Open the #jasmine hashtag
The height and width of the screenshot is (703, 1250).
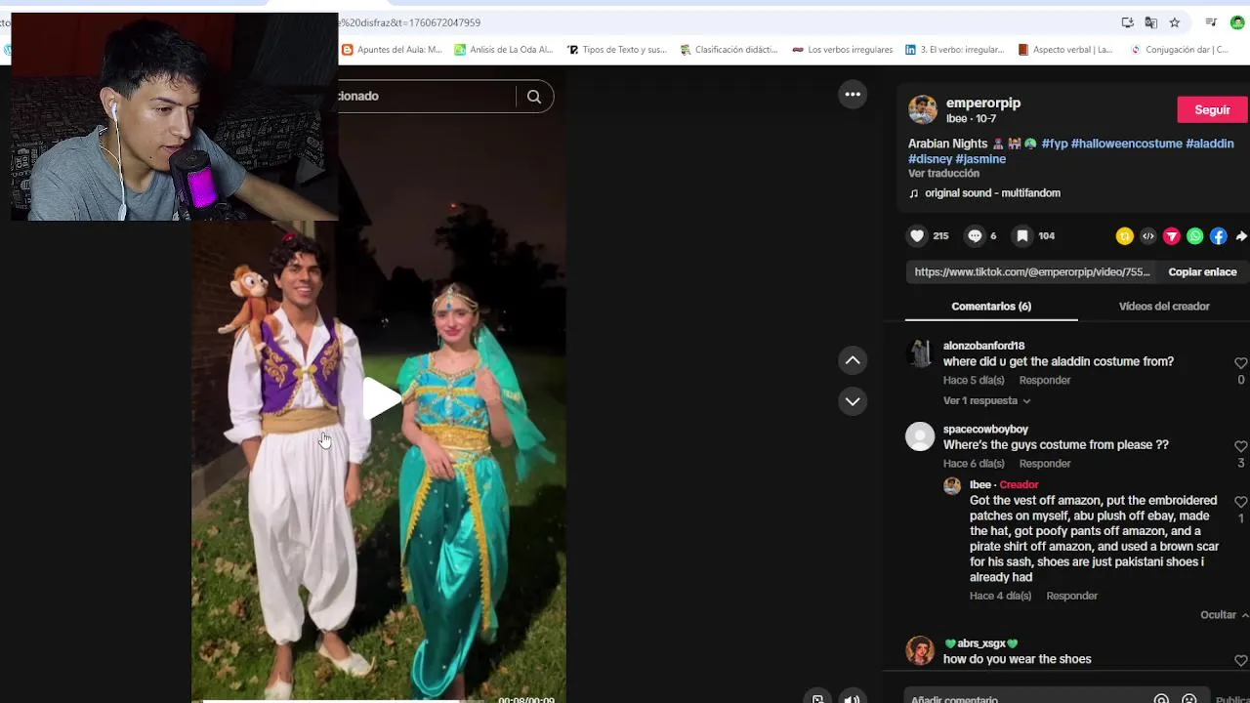tap(980, 159)
